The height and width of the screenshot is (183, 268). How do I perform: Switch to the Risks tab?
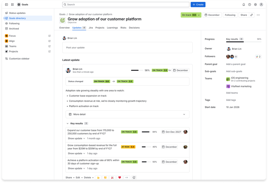tap(123, 28)
